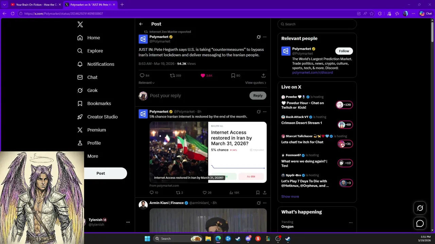Open Discord from the taskbar
Image resolution: width=435 pixels, height=244 pixels.
point(248,239)
